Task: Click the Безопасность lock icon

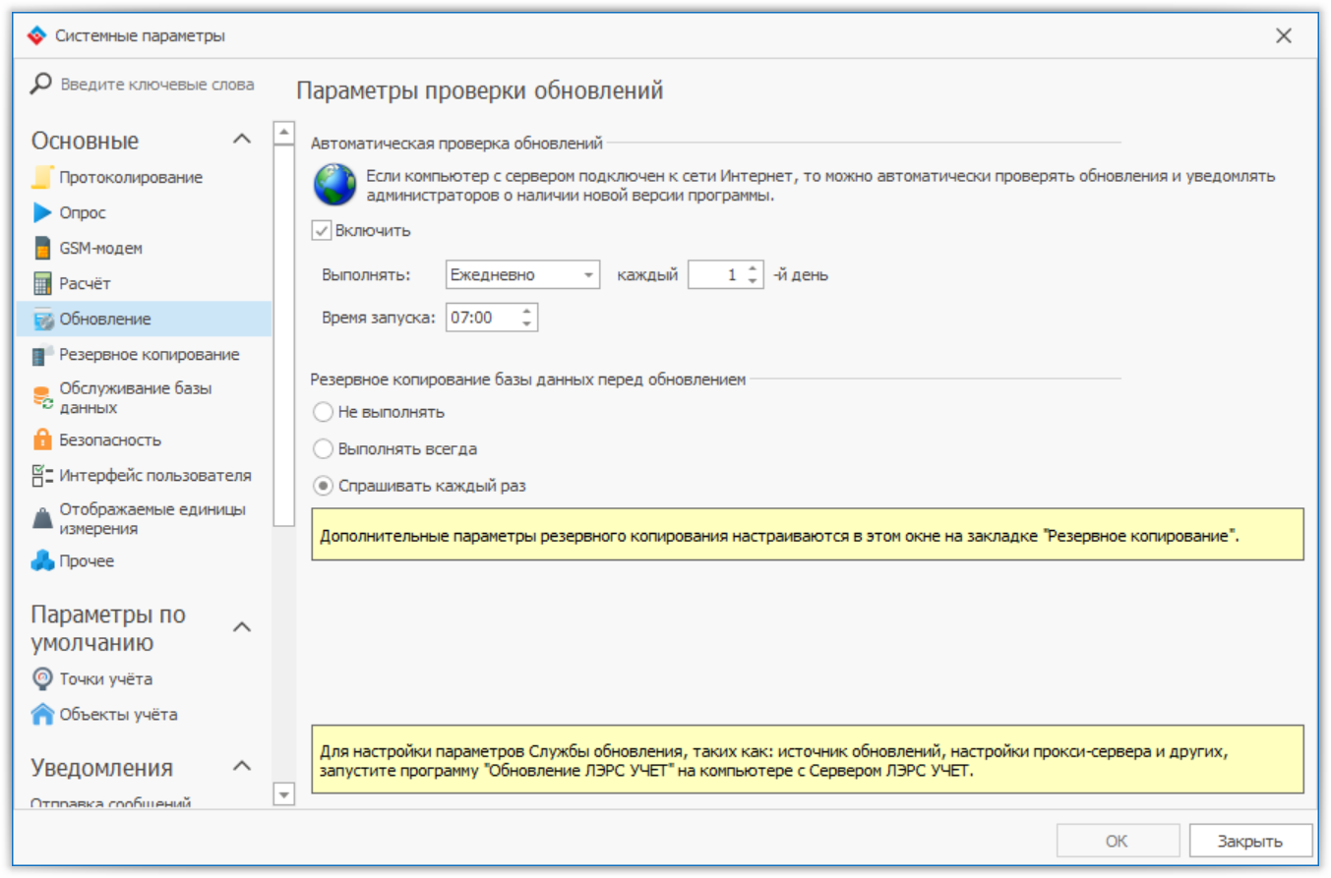Action: pos(40,439)
